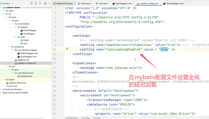Collapse the test folder

tap(6, 67)
